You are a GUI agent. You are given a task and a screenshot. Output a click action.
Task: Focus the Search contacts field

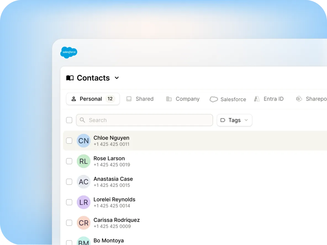[x=144, y=120]
